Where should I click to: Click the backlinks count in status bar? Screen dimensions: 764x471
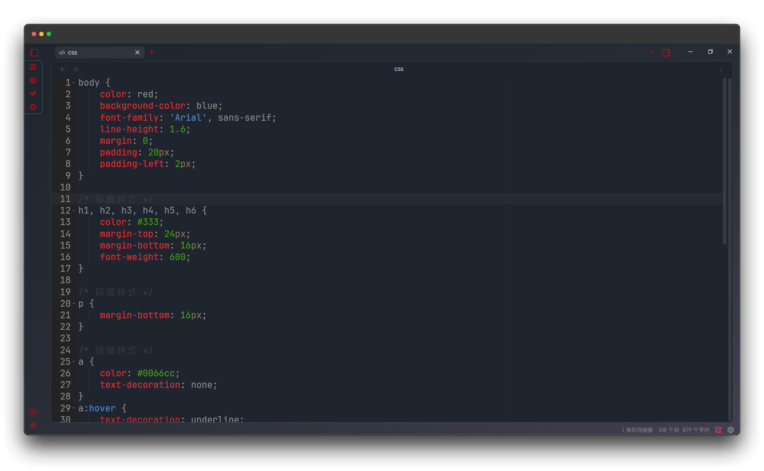[637, 430]
